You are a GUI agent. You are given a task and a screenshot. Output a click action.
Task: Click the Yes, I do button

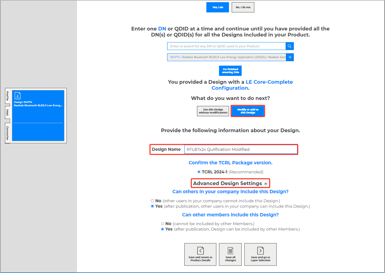point(218,7)
